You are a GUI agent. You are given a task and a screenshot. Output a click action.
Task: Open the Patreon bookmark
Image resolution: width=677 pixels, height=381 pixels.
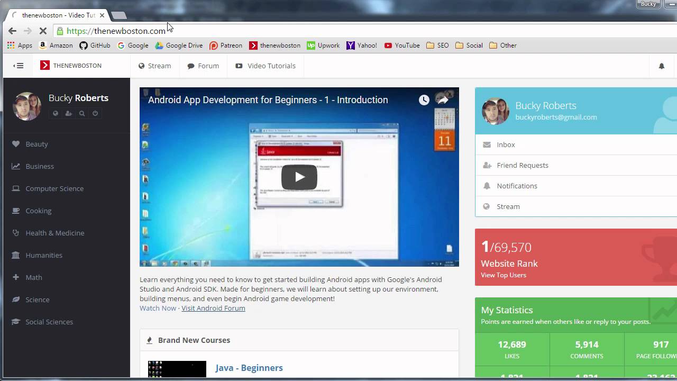tap(226, 46)
